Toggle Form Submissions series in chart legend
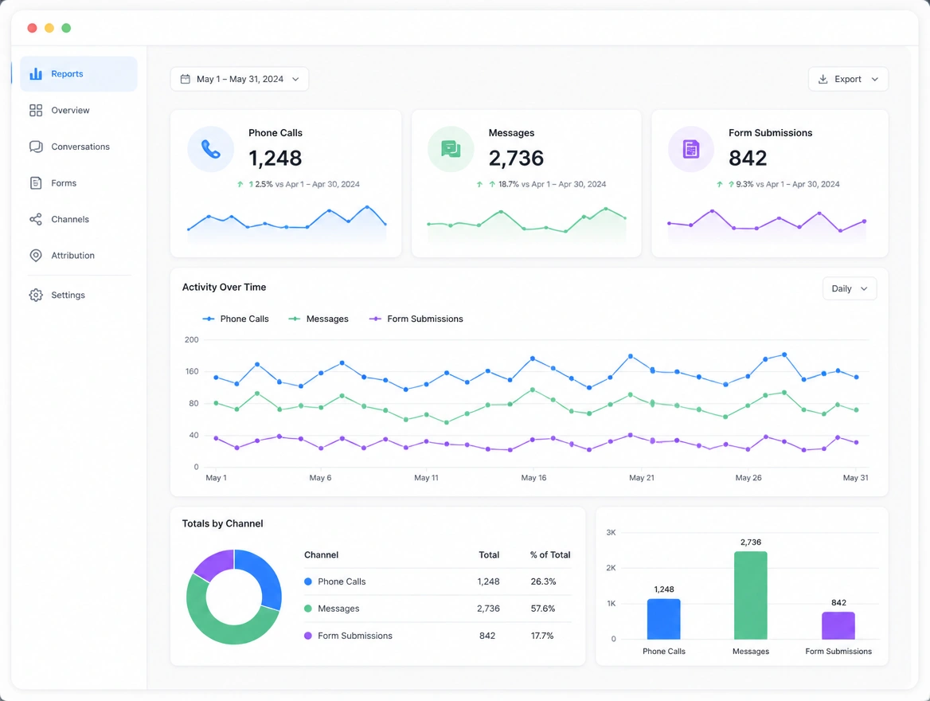This screenshot has height=701, width=930. [416, 319]
